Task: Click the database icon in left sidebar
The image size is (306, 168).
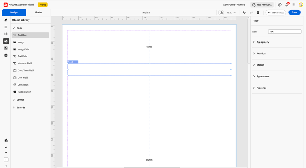Action: click(x=6, y=55)
